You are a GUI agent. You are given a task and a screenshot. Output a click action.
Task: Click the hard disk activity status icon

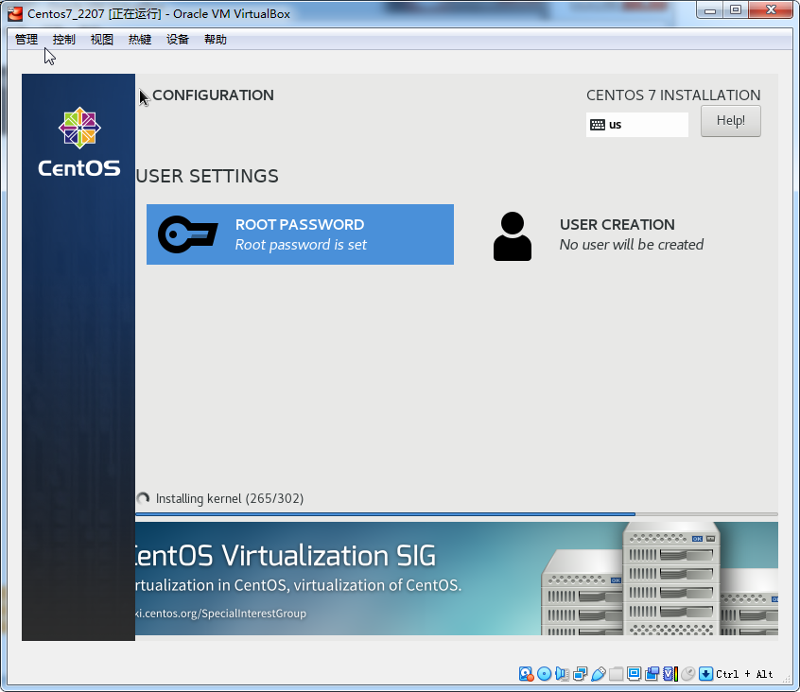click(x=527, y=674)
